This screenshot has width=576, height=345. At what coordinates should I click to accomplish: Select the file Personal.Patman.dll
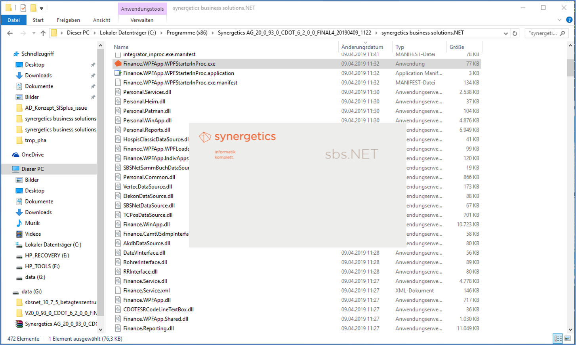click(147, 111)
